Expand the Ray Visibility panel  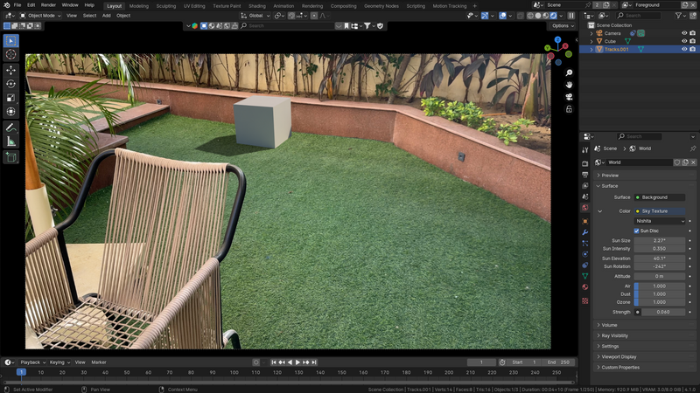click(615, 335)
